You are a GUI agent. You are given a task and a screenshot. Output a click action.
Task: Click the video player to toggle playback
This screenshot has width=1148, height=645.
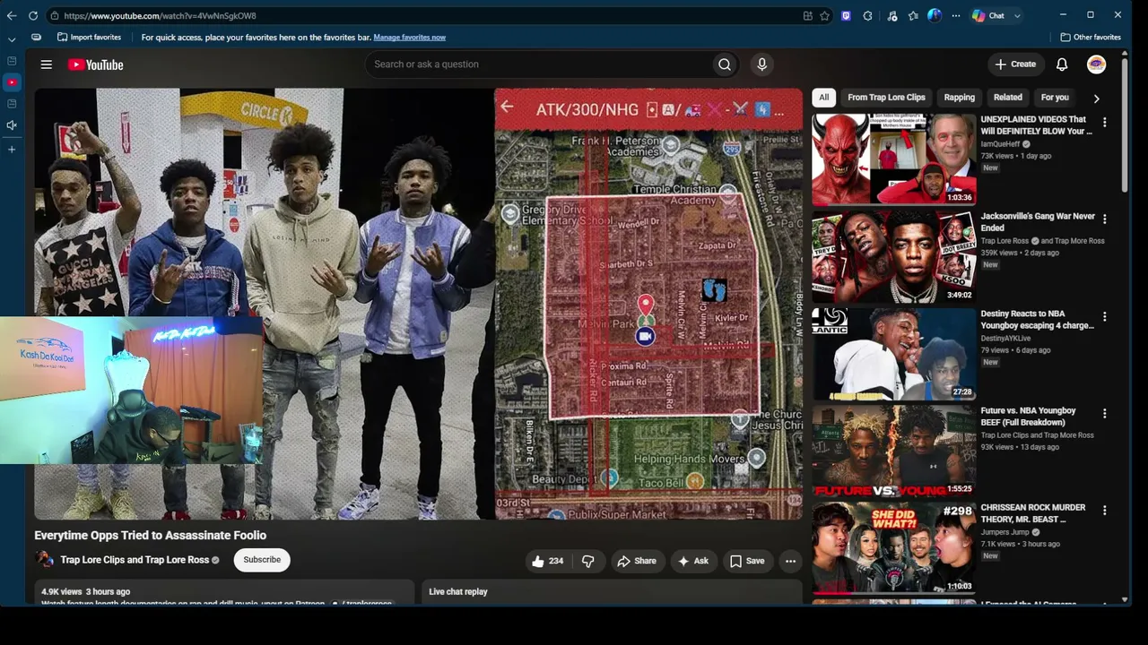coord(419,304)
